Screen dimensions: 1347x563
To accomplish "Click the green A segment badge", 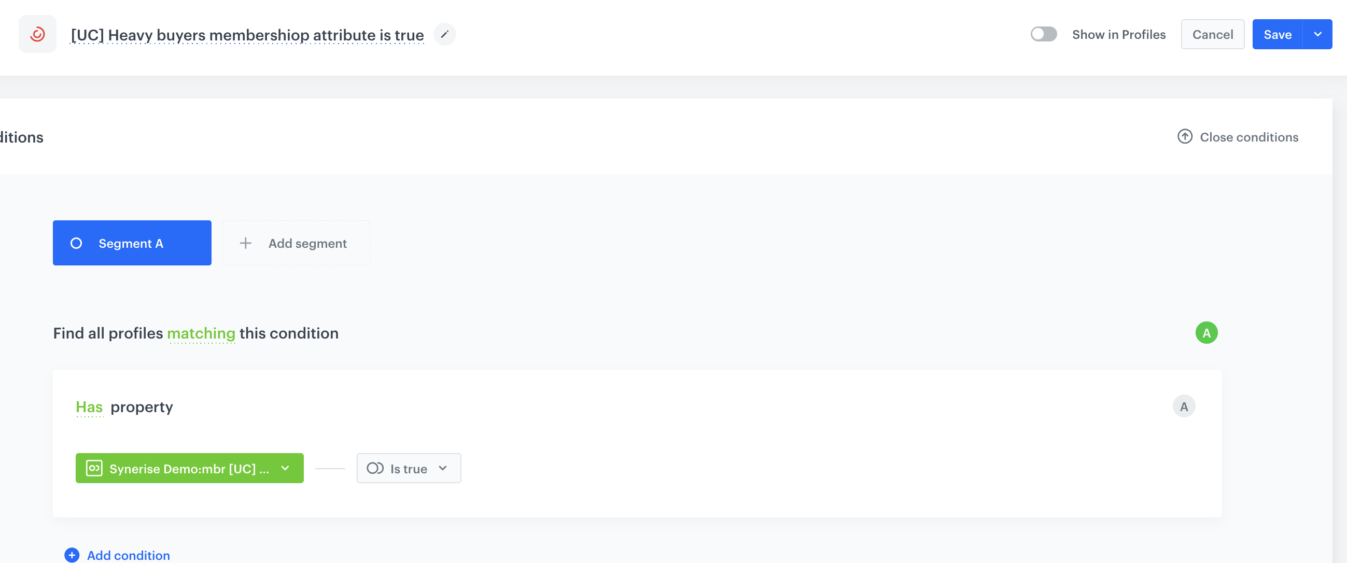I will (1206, 333).
